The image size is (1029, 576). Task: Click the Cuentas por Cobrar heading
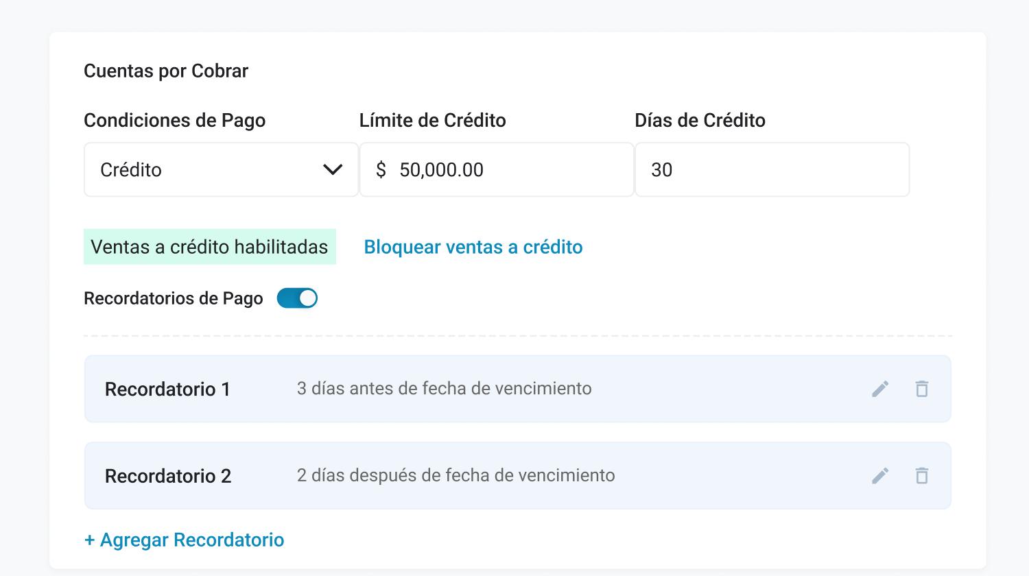click(x=166, y=71)
